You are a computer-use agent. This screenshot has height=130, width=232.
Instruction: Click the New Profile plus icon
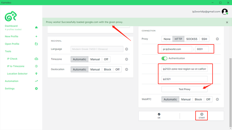pyautogui.click(x=36, y=37)
